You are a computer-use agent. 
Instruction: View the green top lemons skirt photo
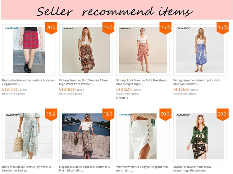pyautogui.click(x=200, y=136)
